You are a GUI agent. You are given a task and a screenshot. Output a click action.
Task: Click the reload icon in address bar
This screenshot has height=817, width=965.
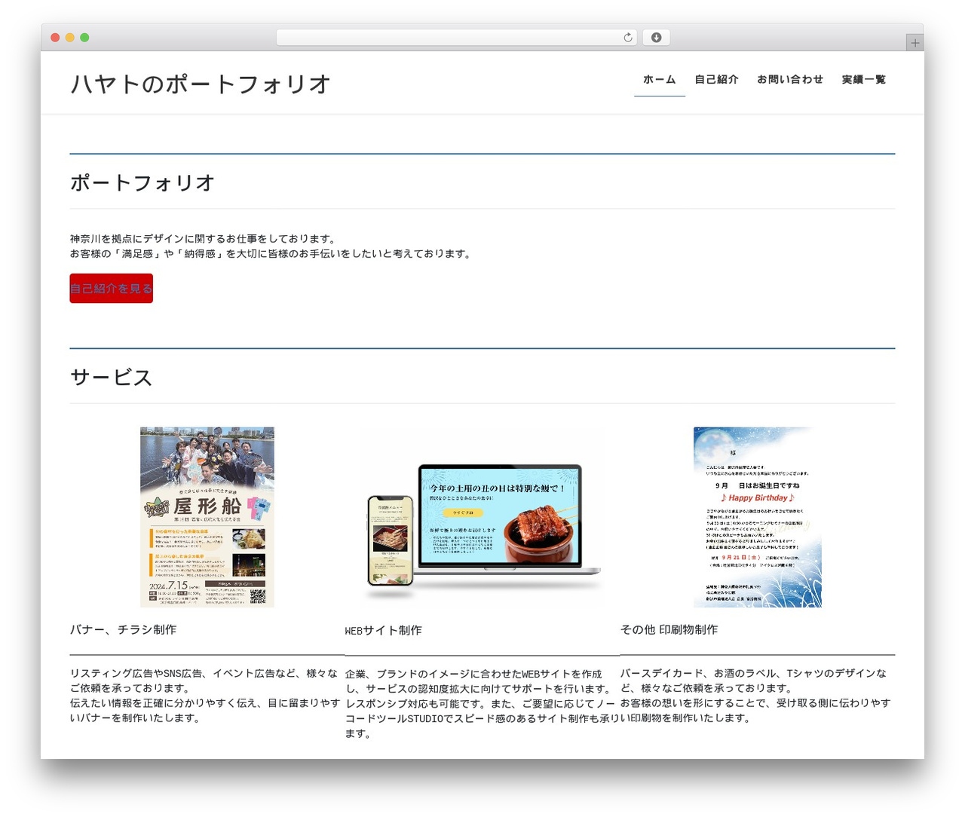628,38
